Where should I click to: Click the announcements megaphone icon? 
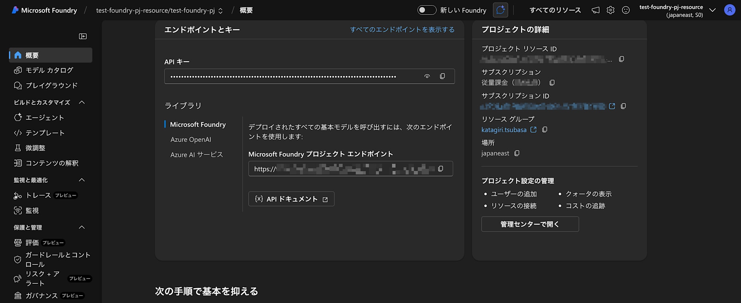click(595, 10)
